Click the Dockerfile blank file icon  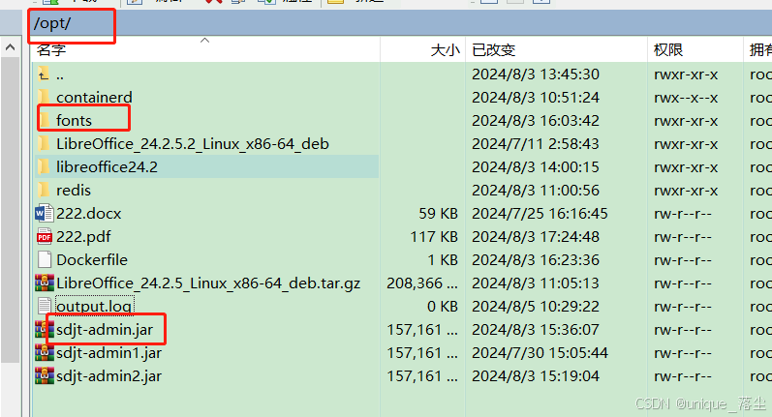(45, 259)
